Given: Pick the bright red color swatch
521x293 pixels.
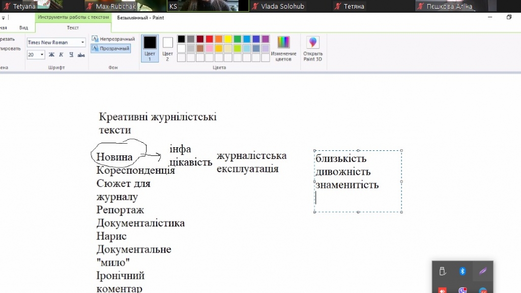Looking at the screenshot, I should (209, 39).
